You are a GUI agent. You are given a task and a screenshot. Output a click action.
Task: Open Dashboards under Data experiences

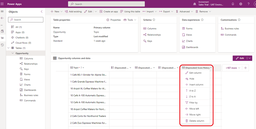[190, 47]
